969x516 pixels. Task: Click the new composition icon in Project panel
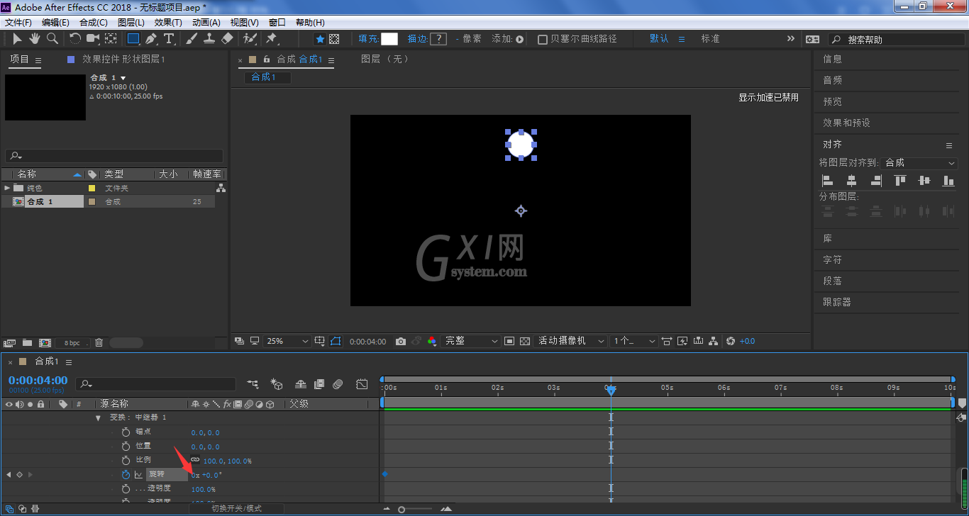(45, 342)
